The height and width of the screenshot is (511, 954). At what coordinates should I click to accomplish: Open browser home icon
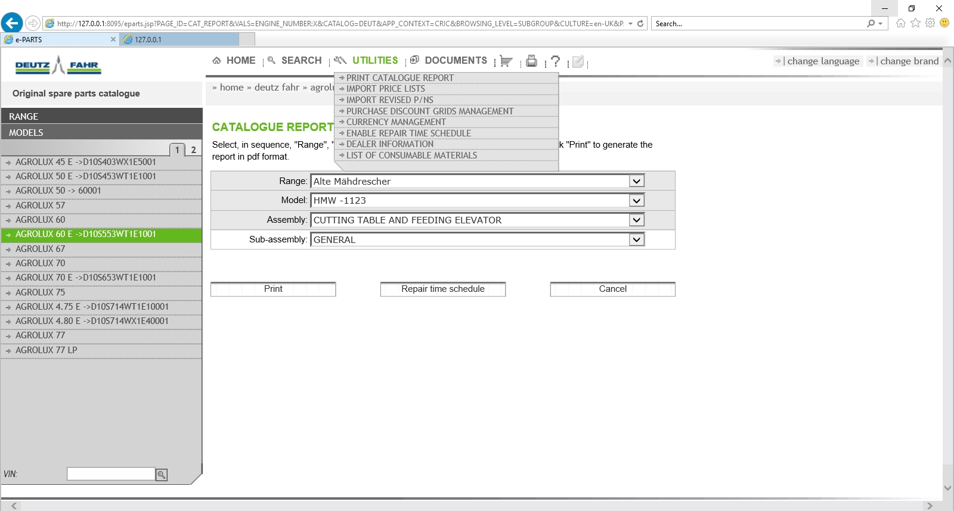pos(901,23)
